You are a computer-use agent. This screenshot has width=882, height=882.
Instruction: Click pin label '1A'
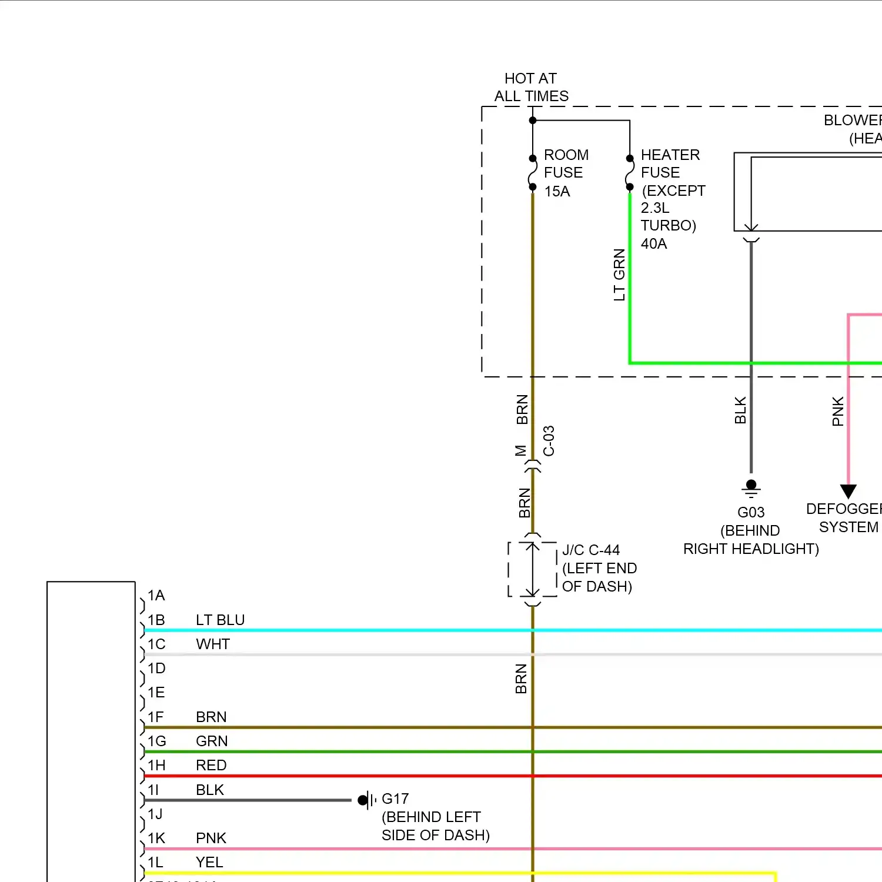tap(156, 596)
